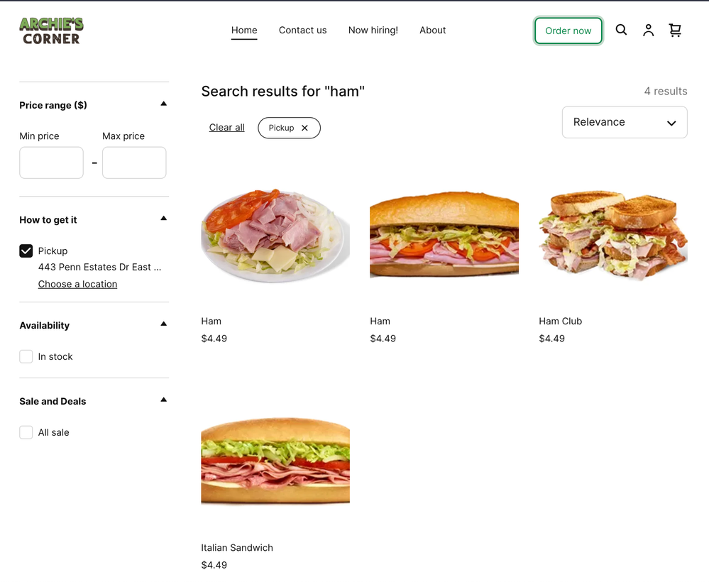Open the shopping cart icon

[x=675, y=30]
